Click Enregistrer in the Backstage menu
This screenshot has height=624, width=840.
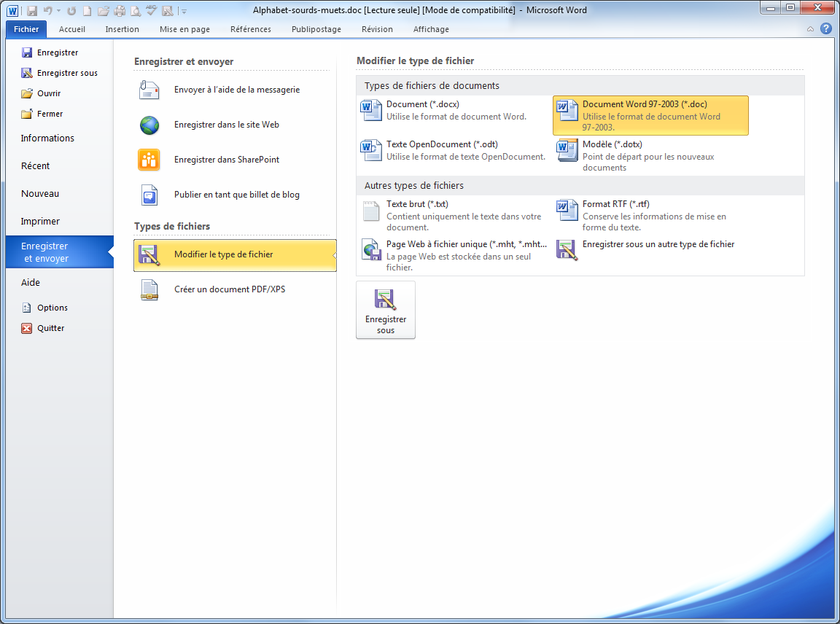60,52
